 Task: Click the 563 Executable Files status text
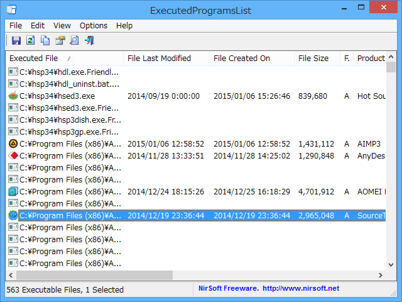(x=65, y=289)
